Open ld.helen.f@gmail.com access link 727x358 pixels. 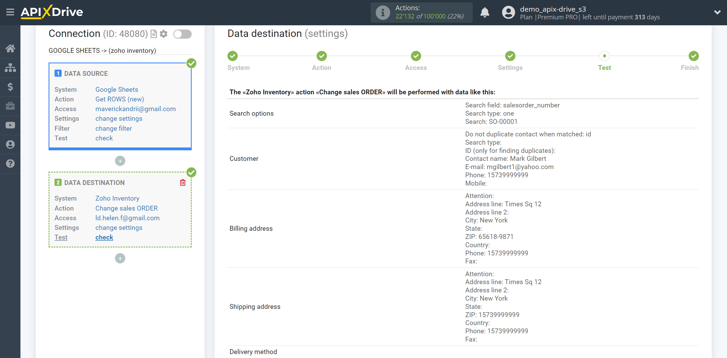click(128, 218)
